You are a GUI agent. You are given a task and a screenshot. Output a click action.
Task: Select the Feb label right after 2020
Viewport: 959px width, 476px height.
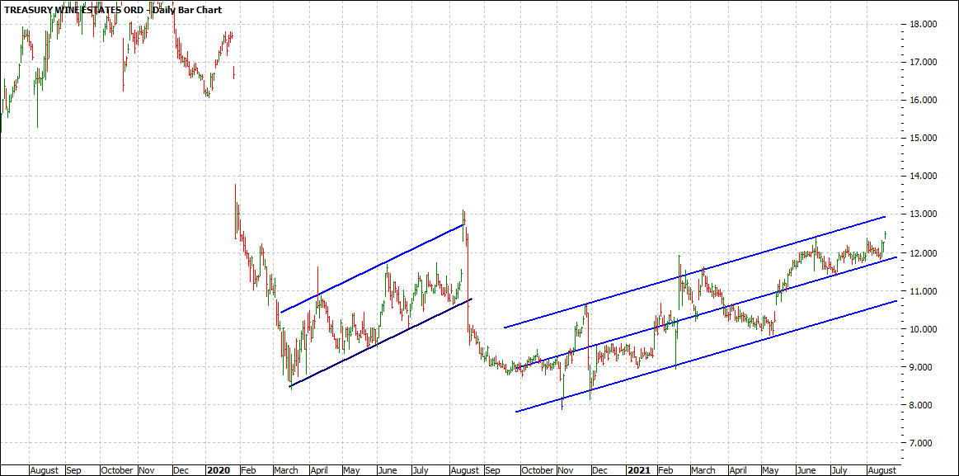click(x=247, y=470)
